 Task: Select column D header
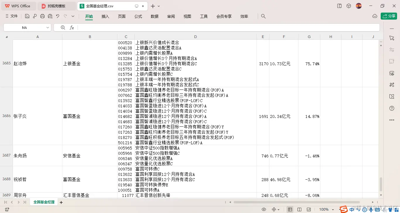(196, 37)
